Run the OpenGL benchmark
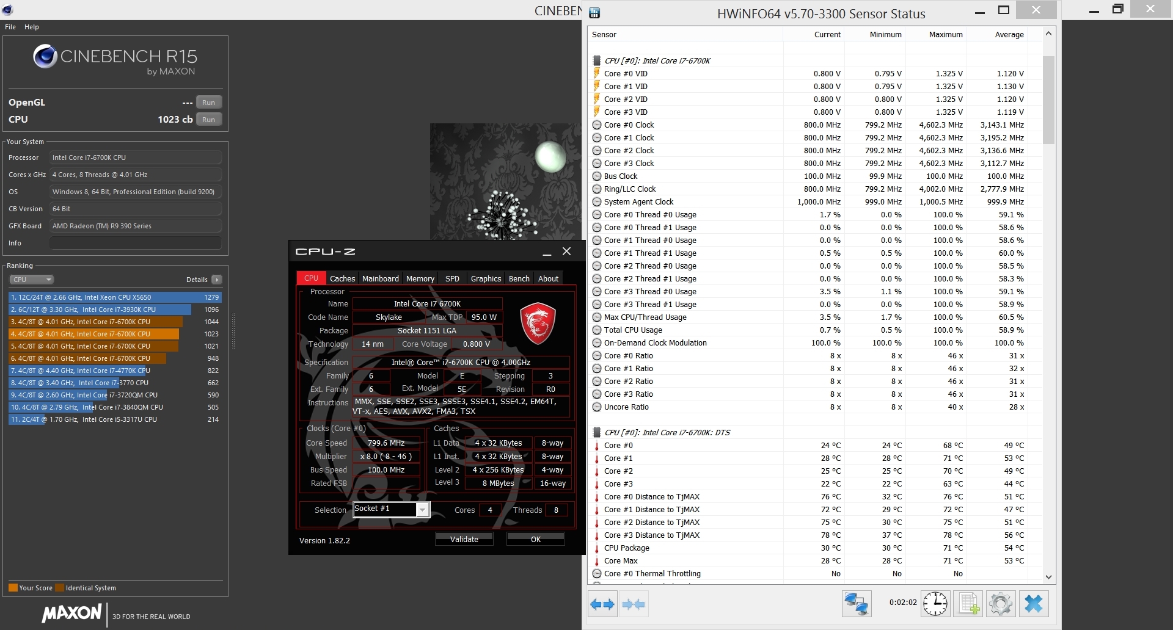The image size is (1173, 630). pos(209,103)
